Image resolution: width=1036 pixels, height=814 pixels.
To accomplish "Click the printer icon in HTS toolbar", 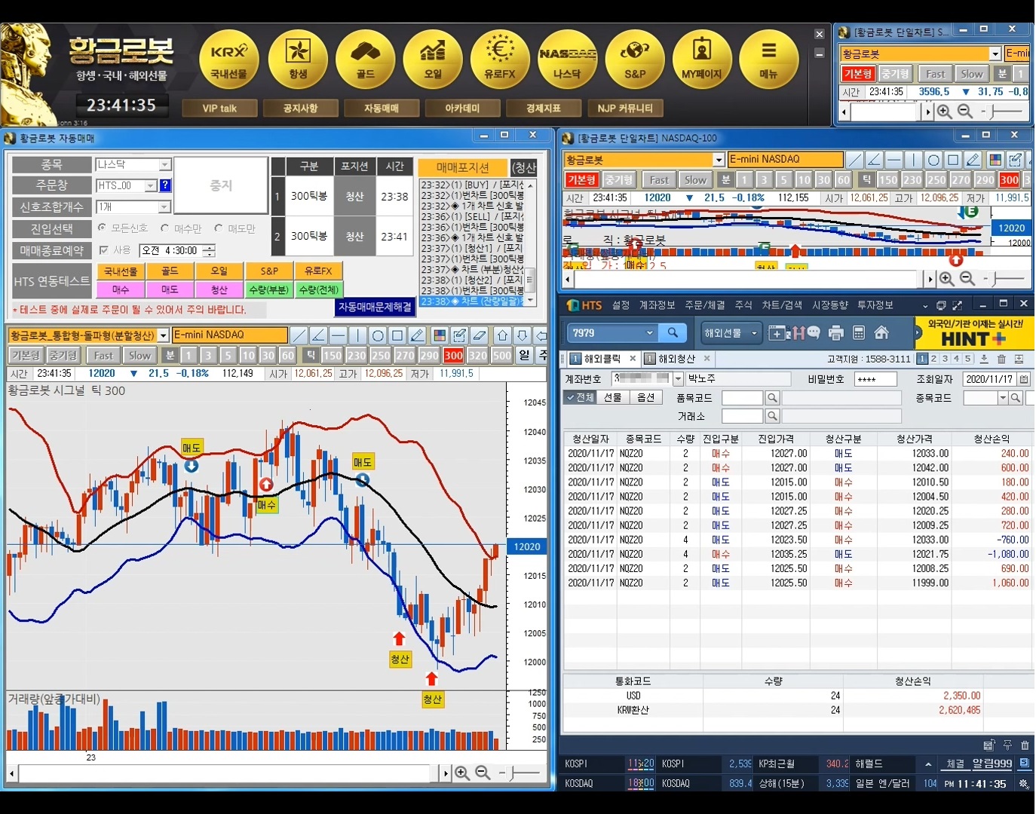I will pyautogui.click(x=835, y=332).
